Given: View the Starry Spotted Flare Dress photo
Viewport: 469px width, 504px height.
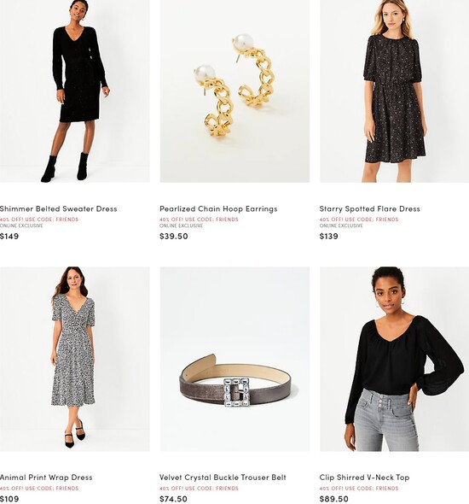Looking at the screenshot, I should pos(395,91).
